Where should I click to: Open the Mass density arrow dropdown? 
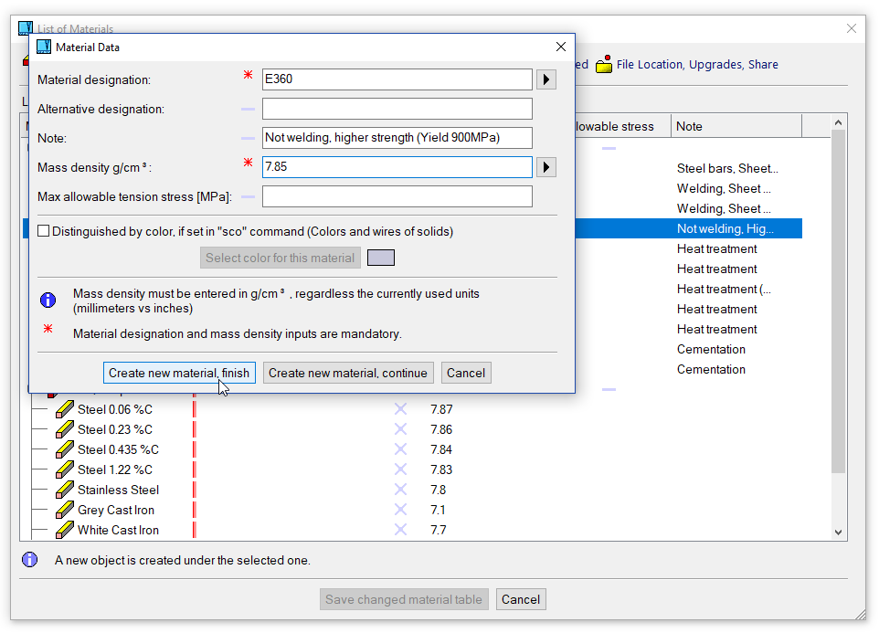click(x=545, y=167)
